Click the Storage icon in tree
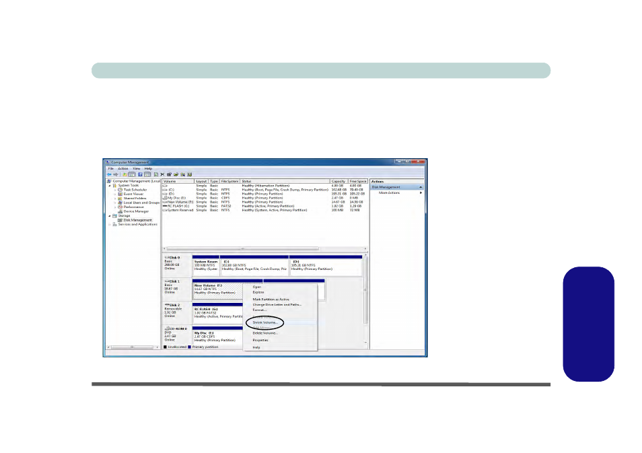Image resolution: width=642 pixels, height=453 pixels. click(x=114, y=216)
